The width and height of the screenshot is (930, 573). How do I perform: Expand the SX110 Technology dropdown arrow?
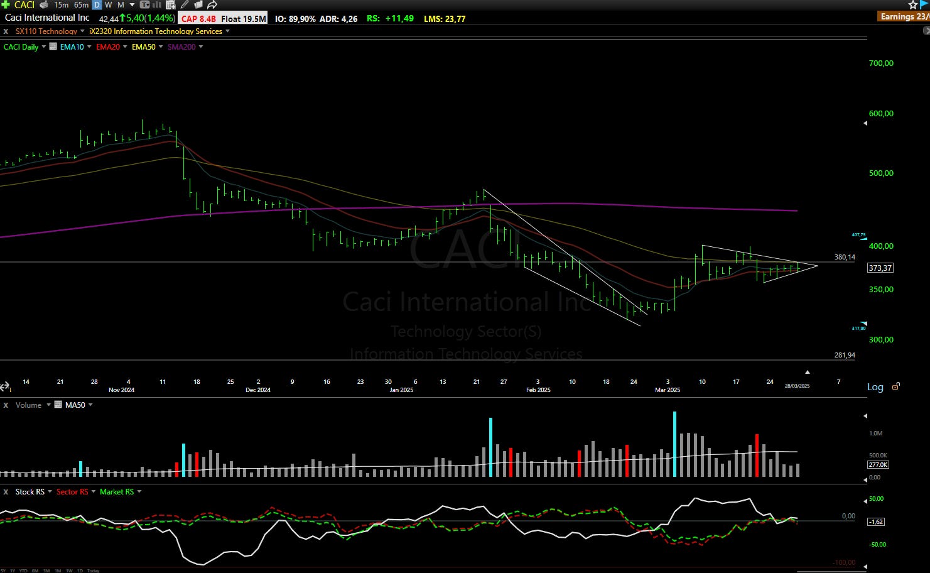[x=82, y=31]
